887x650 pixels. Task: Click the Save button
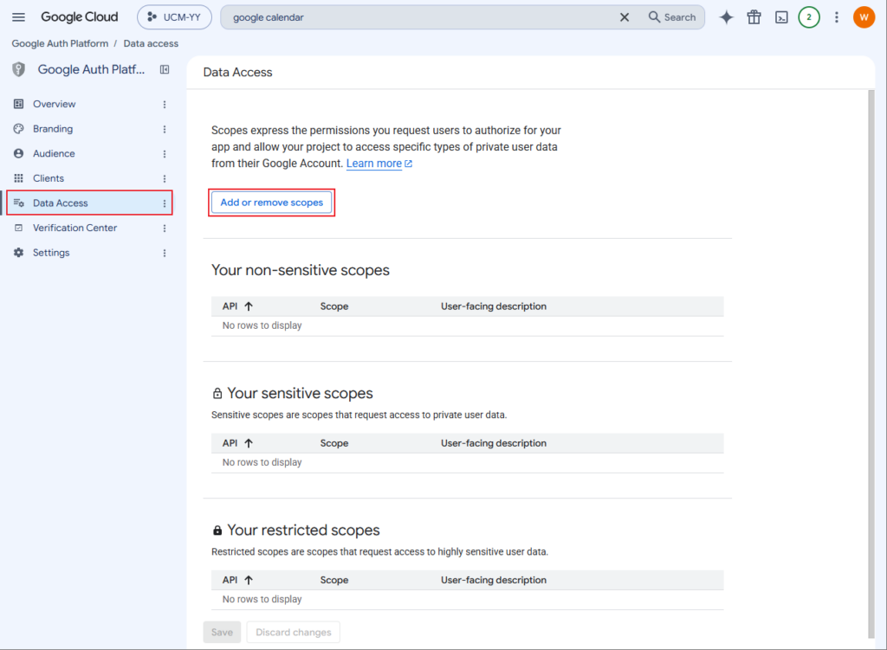222,632
